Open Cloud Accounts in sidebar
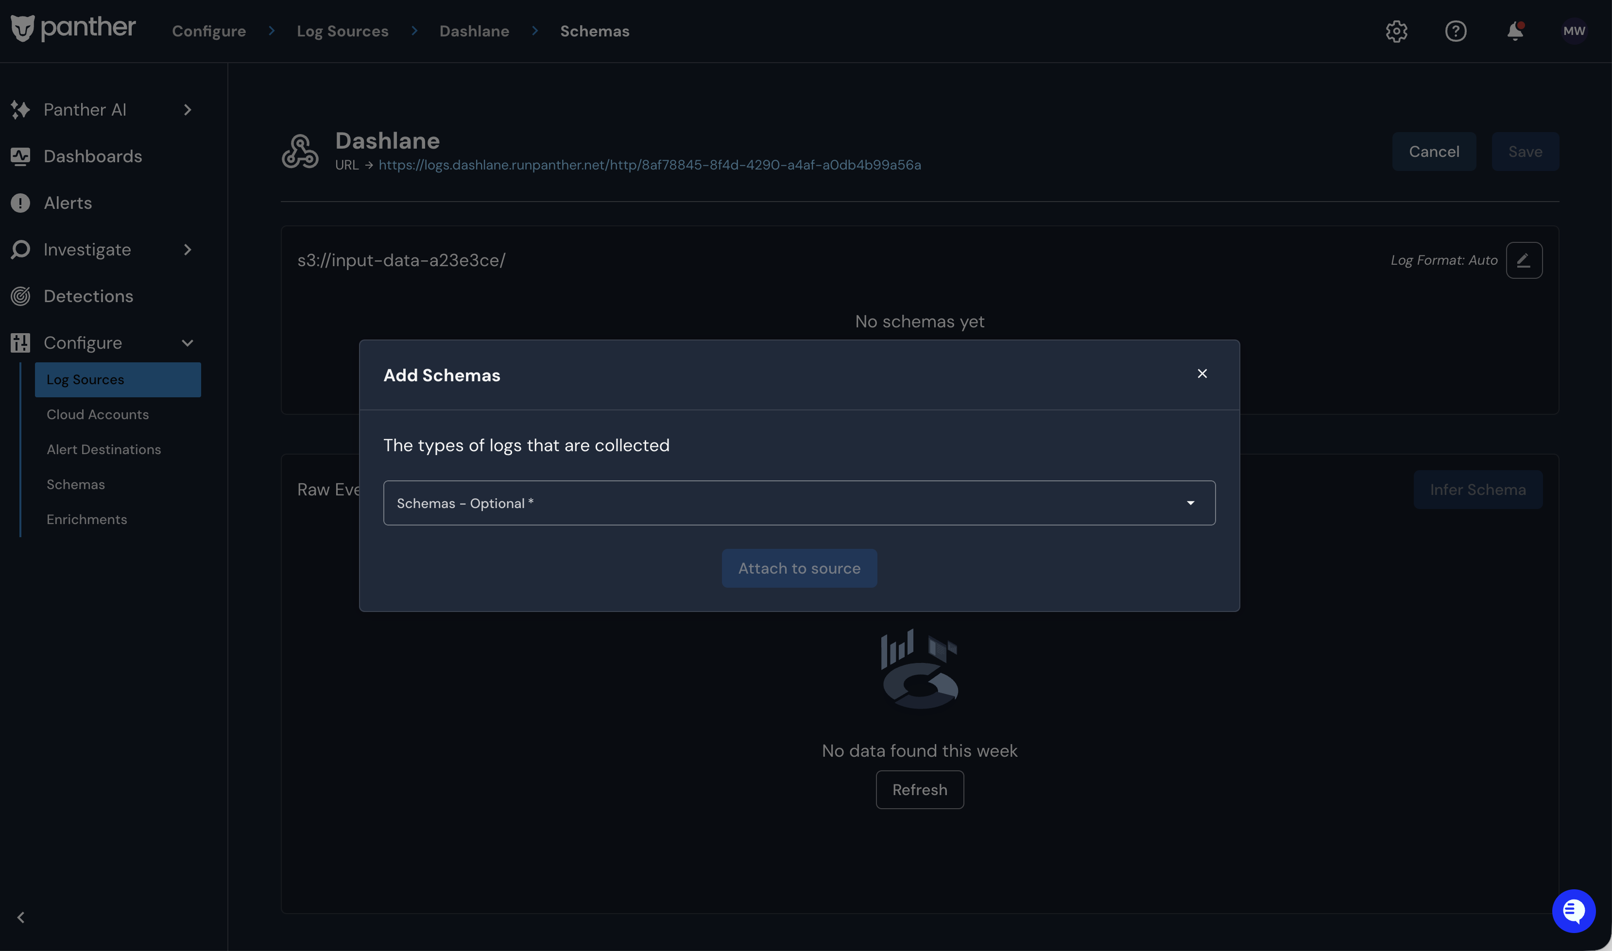The image size is (1612, 951). click(x=98, y=415)
